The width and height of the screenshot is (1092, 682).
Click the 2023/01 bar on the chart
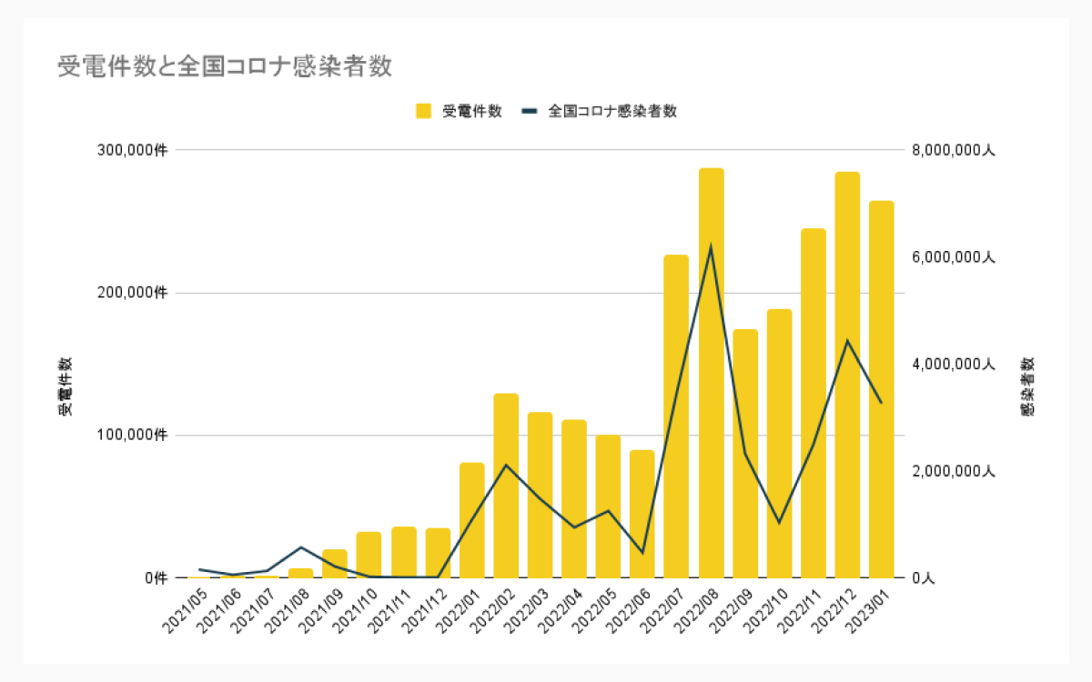pos(882,382)
